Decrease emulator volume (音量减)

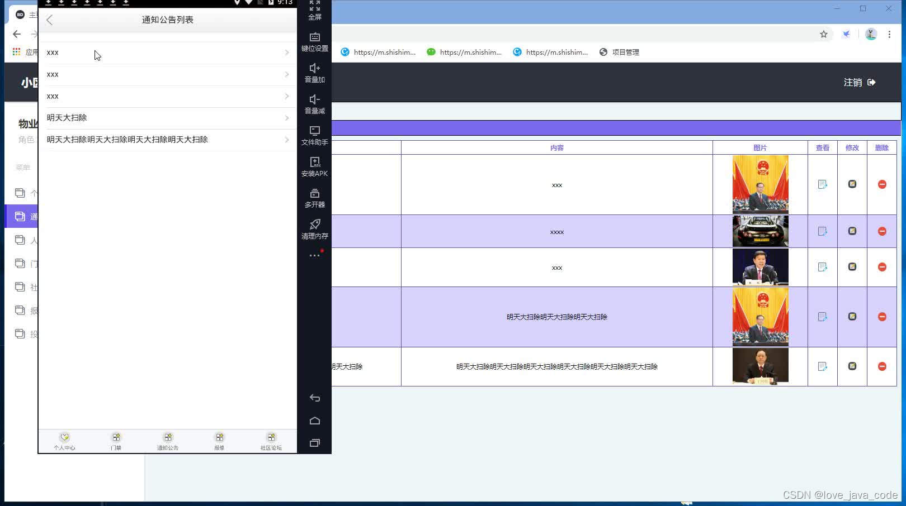pos(315,104)
